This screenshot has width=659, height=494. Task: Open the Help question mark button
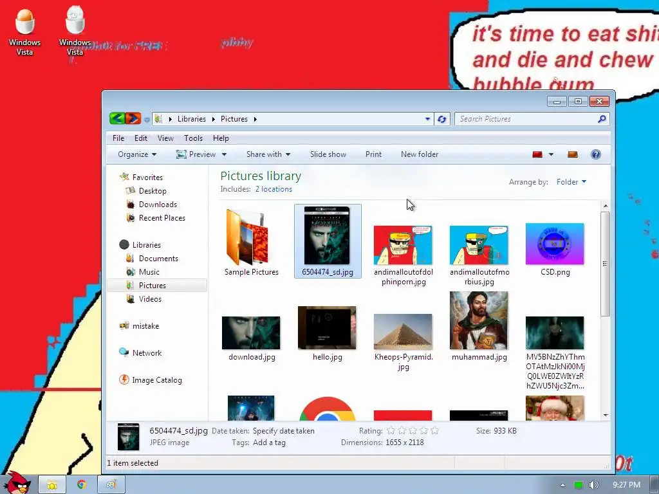click(x=595, y=154)
